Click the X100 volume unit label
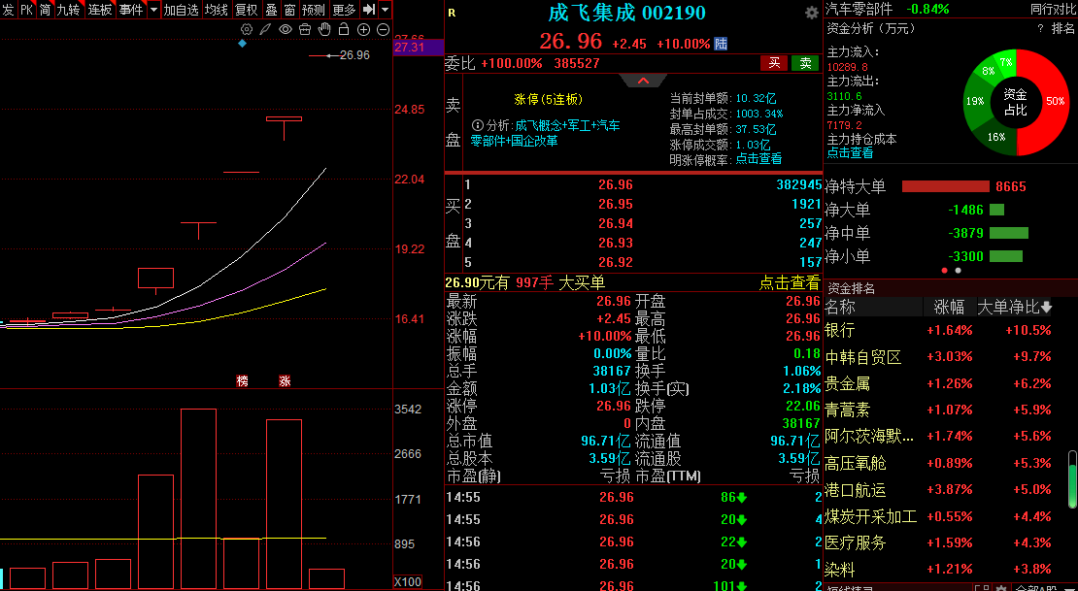This screenshot has width=1078, height=591. 407,582
